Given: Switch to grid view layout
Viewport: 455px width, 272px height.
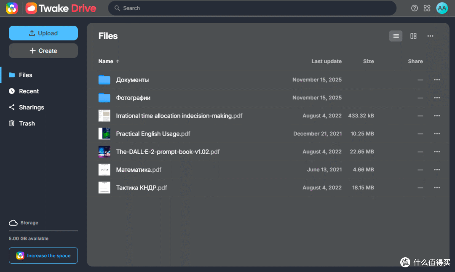Looking at the screenshot, I should 413,36.
